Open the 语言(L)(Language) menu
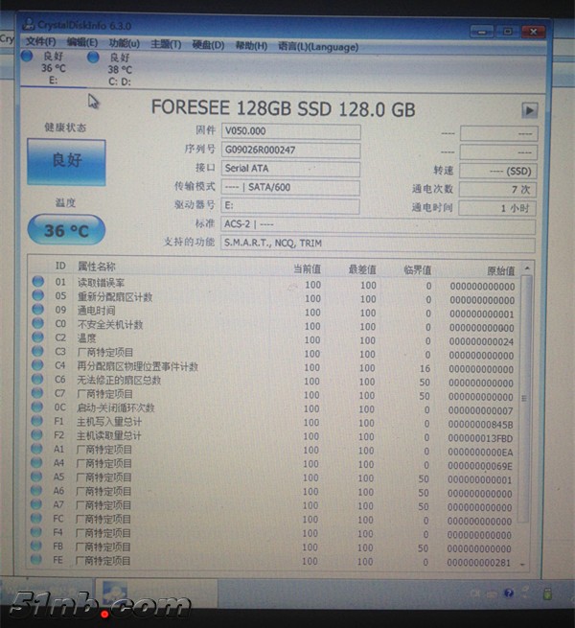575x628 pixels. 318,47
